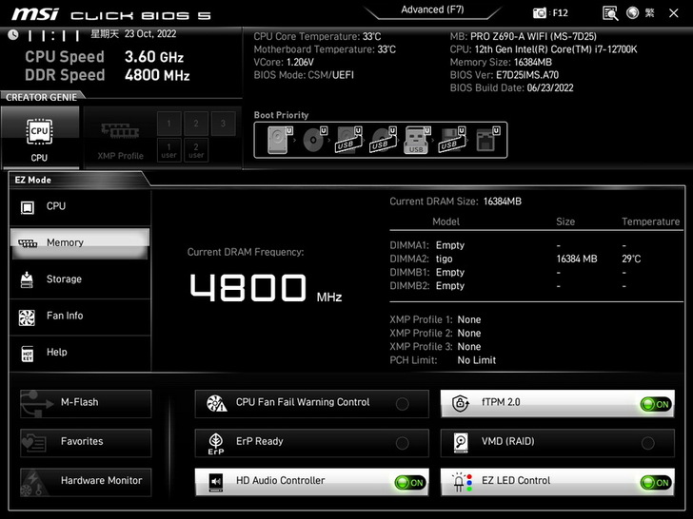Click the Temperature column header

click(650, 221)
